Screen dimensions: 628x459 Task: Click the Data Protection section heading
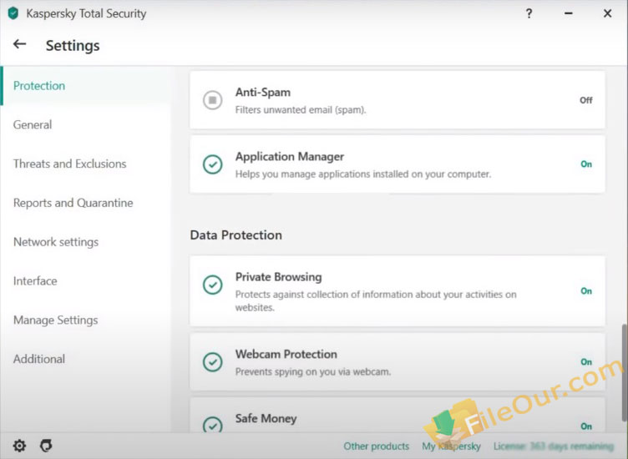[235, 235]
